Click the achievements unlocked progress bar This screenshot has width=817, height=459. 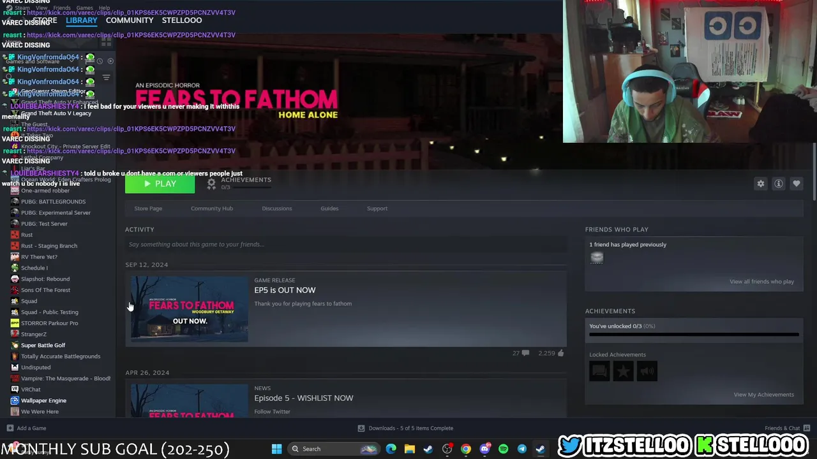click(694, 334)
